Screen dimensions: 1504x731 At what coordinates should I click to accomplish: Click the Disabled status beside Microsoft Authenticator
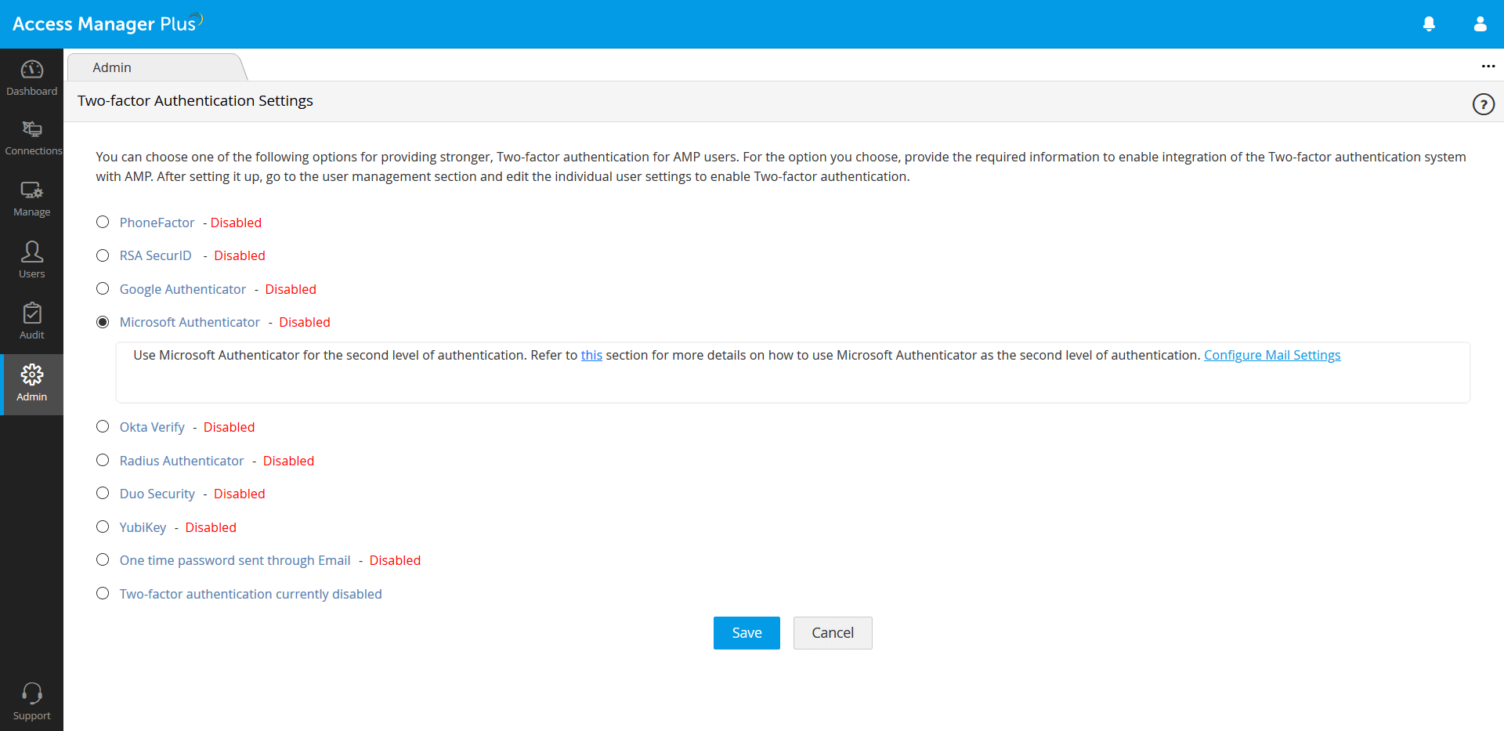(305, 322)
